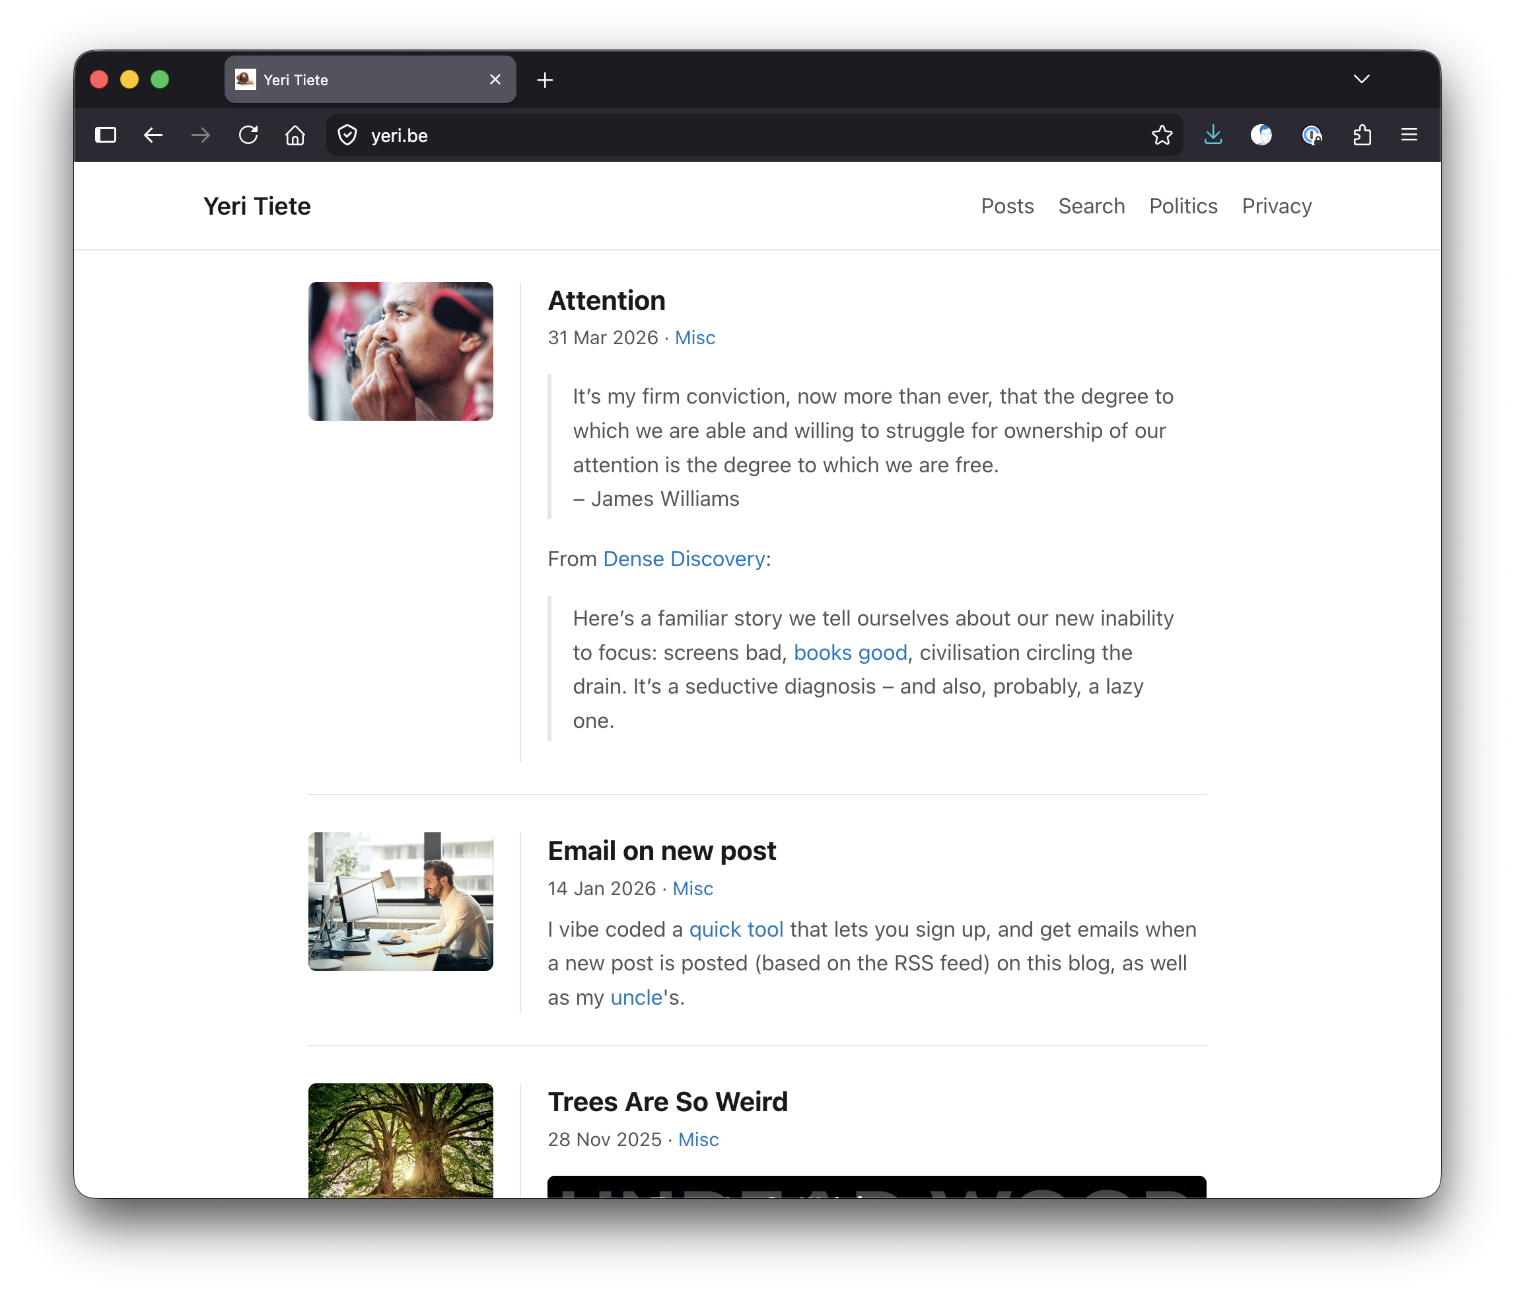1515x1296 pixels.
Task: Follow the uncle link
Action: (x=636, y=997)
